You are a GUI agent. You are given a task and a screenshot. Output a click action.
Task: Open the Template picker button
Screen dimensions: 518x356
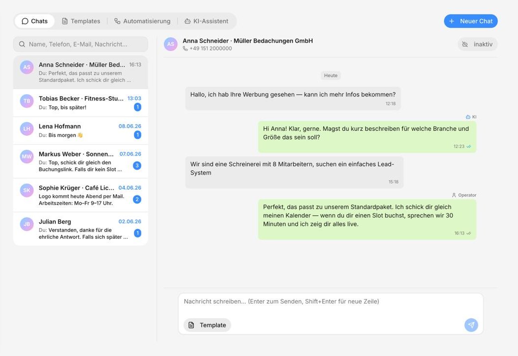pos(207,325)
